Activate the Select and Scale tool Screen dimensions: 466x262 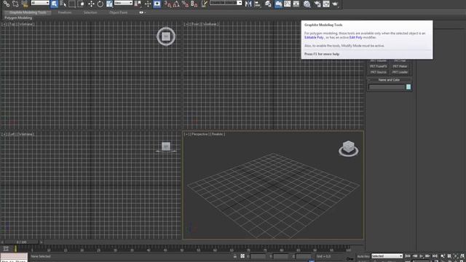[x=109, y=4]
